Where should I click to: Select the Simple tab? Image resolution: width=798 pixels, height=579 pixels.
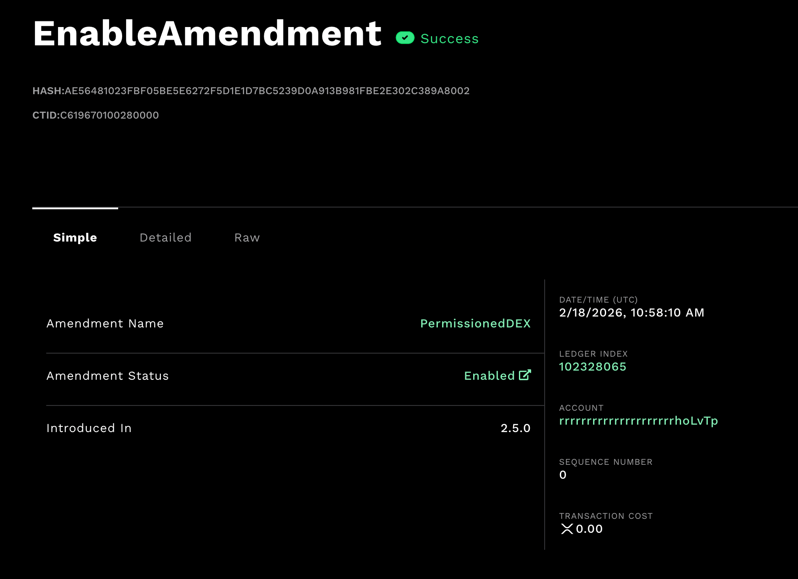pos(75,238)
